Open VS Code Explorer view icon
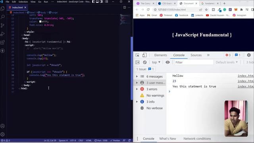The height and width of the screenshot is (143, 254). pos(3,8)
